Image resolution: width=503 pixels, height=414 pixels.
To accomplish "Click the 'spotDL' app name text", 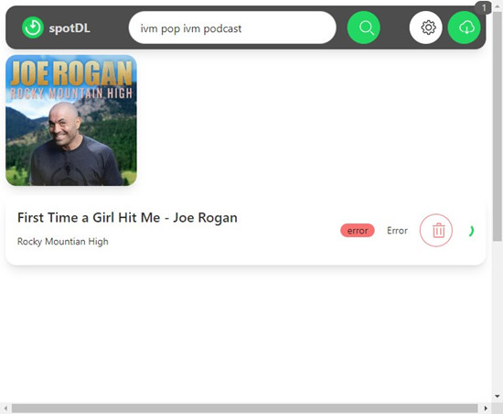I will click(70, 28).
